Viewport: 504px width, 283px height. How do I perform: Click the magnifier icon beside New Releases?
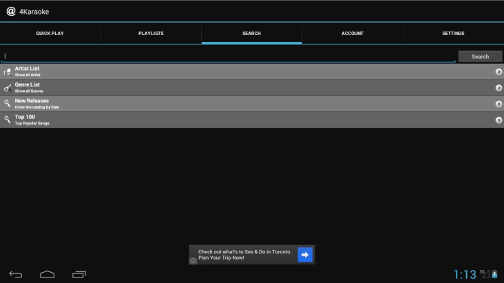(7, 103)
